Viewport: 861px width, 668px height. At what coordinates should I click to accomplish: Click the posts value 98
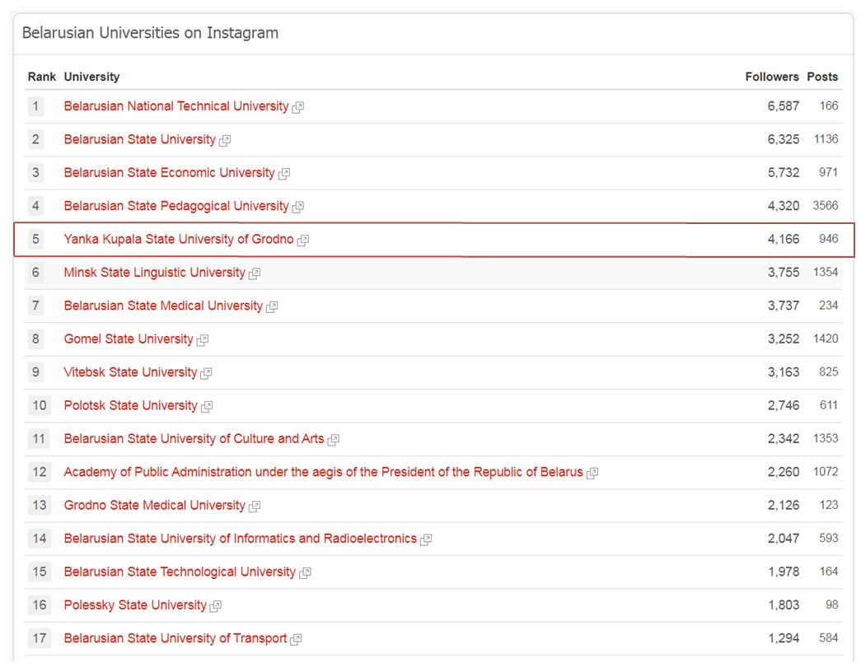click(x=831, y=605)
